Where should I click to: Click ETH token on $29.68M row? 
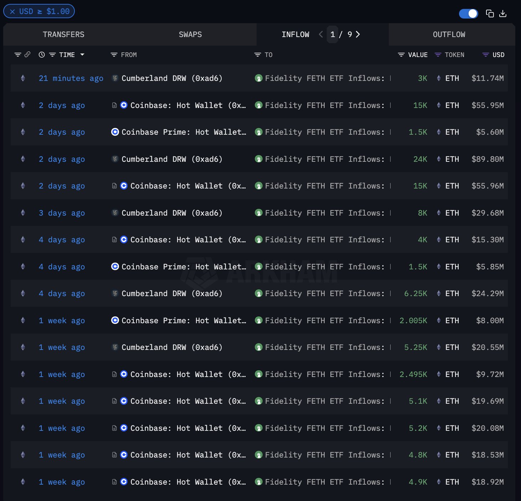(452, 213)
